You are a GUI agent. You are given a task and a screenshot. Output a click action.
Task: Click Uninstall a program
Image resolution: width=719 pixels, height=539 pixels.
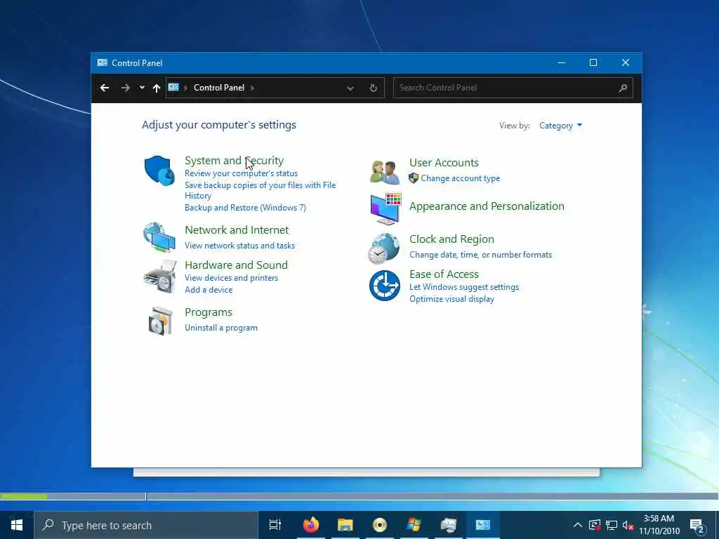tap(220, 328)
